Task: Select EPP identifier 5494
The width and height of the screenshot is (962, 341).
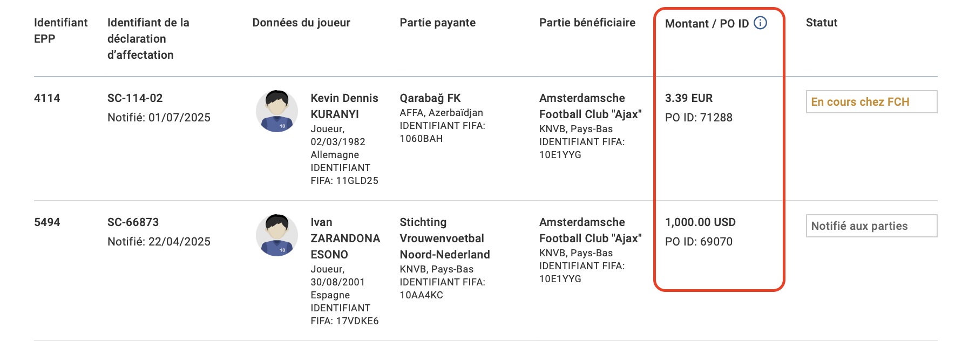Action: point(47,222)
